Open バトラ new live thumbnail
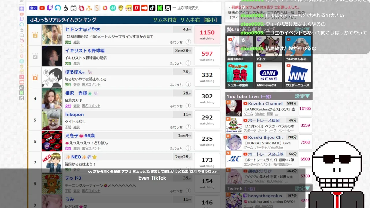Viewport: 370px width, 208px height. pos(269,49)
